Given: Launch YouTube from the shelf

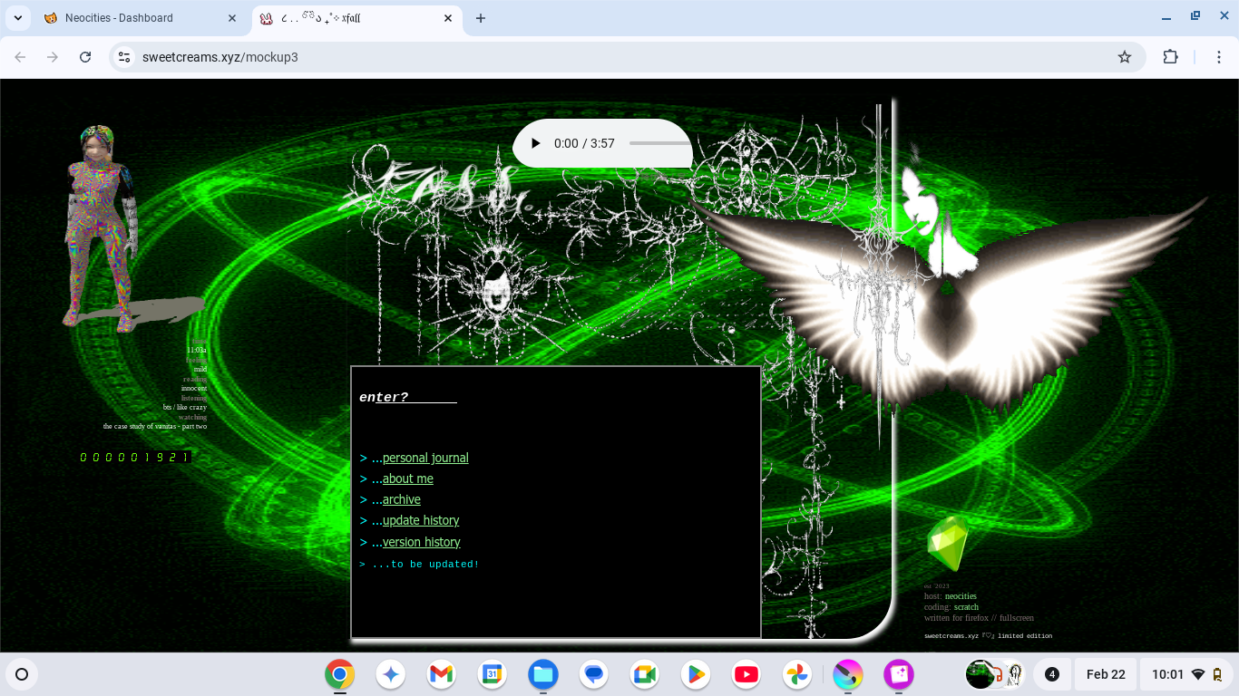Looking at the screenshot, I should [746, 674].
